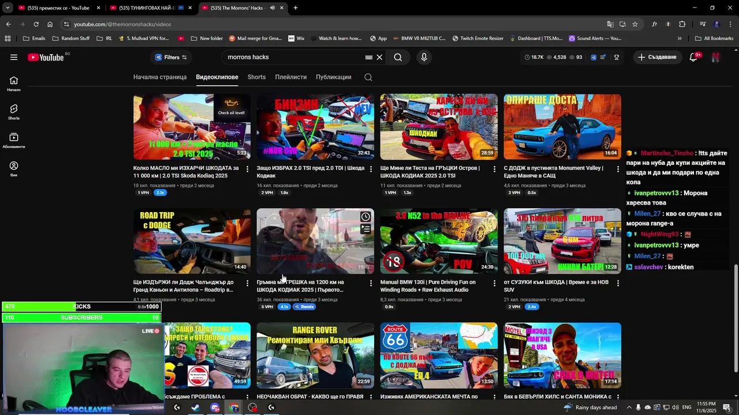Click the Remix badge under Грумна video

(304, 307)
